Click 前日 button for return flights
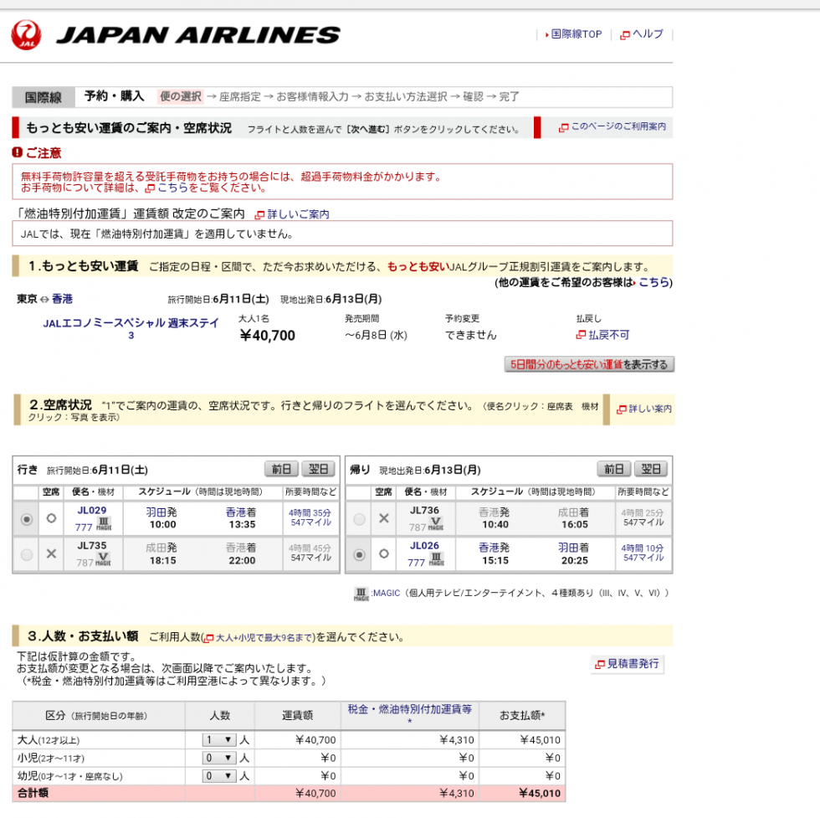 (x=614, y=469)
